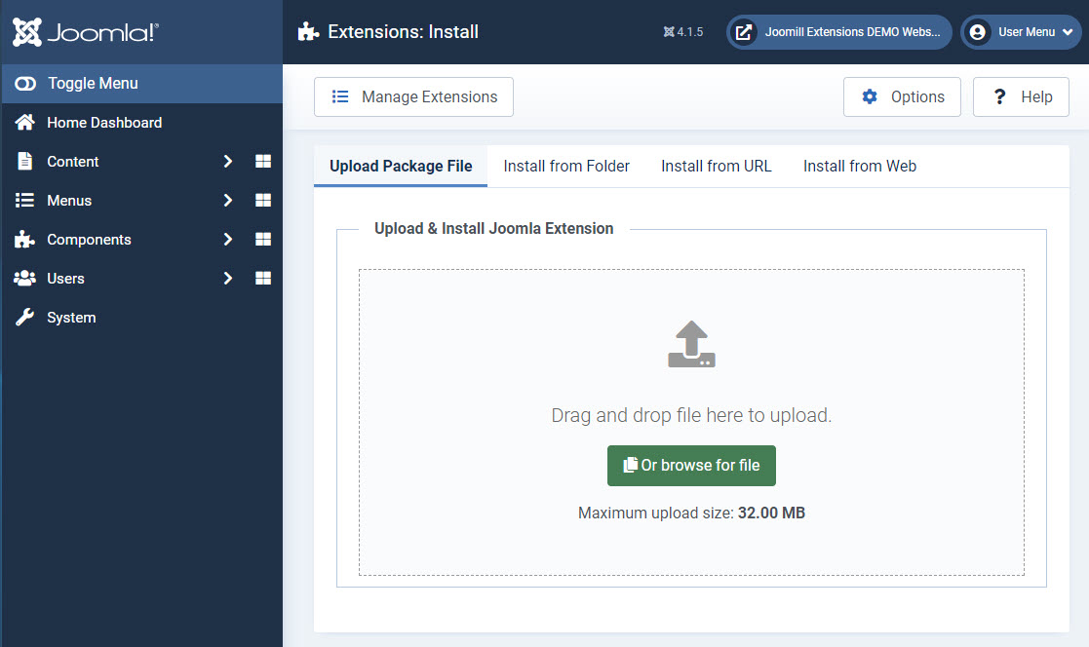1089x647 pixels.
Task: Open the Users dashboard grid icon
Action: 262,279
